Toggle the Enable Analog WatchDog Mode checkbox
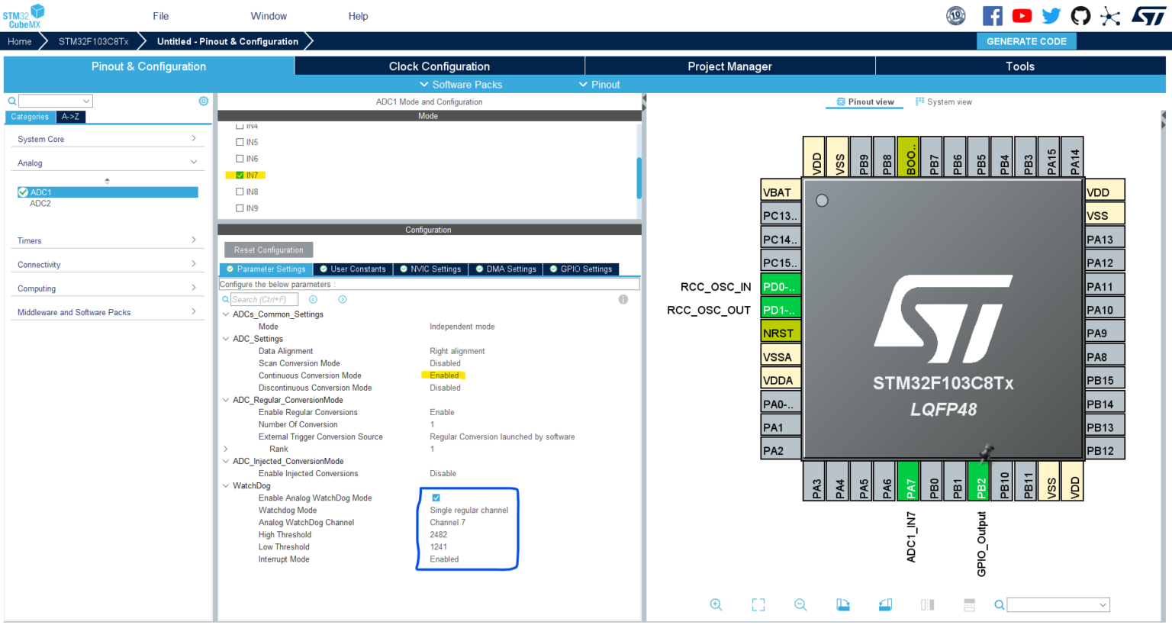Viewport: 1172px width, 625px height. tap(436, 497)
